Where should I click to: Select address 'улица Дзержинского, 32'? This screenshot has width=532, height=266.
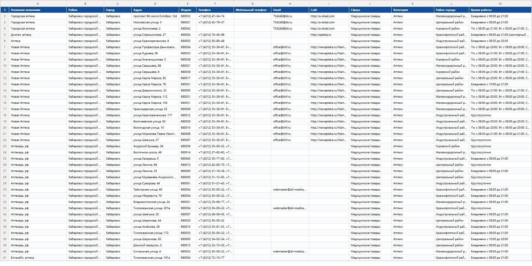tap(155, 91)
